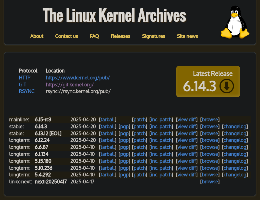260x200 pixels.
Task: View Site news page
Action: click(187, 36)
